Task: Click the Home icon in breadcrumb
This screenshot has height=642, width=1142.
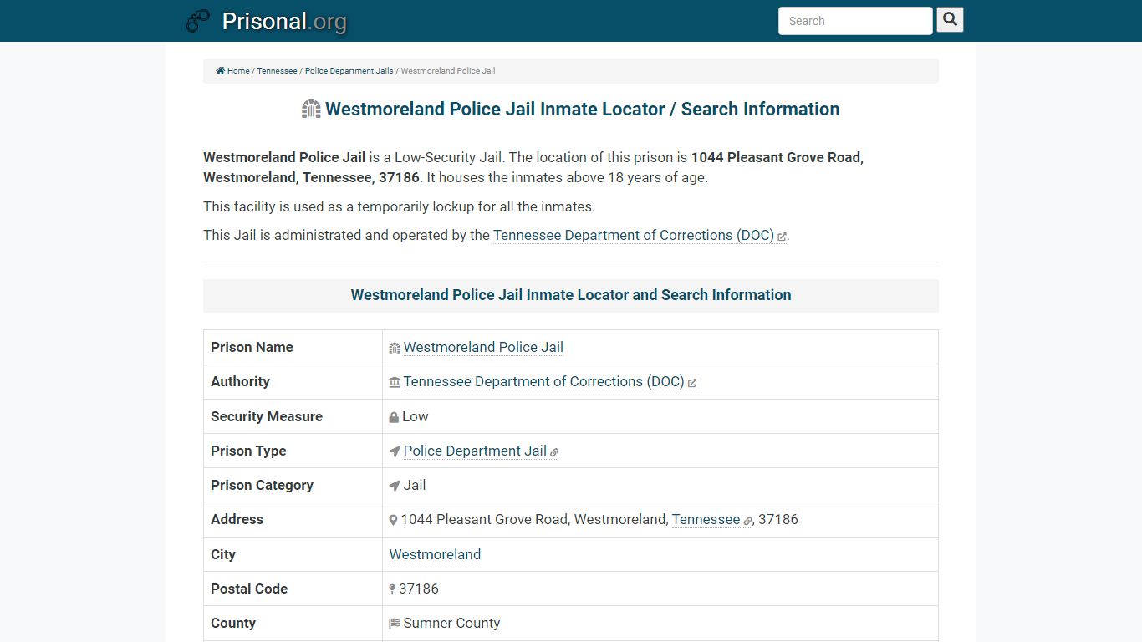Action: (x=221, y=71)
